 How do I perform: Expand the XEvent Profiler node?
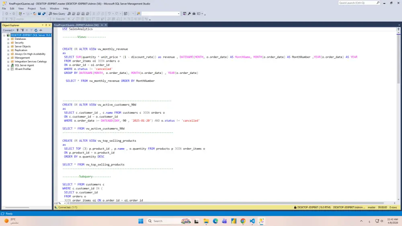pos(8,69)
